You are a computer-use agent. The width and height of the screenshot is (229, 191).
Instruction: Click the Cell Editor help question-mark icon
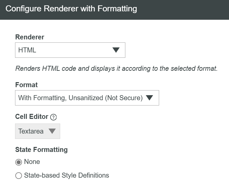[53, 117]
